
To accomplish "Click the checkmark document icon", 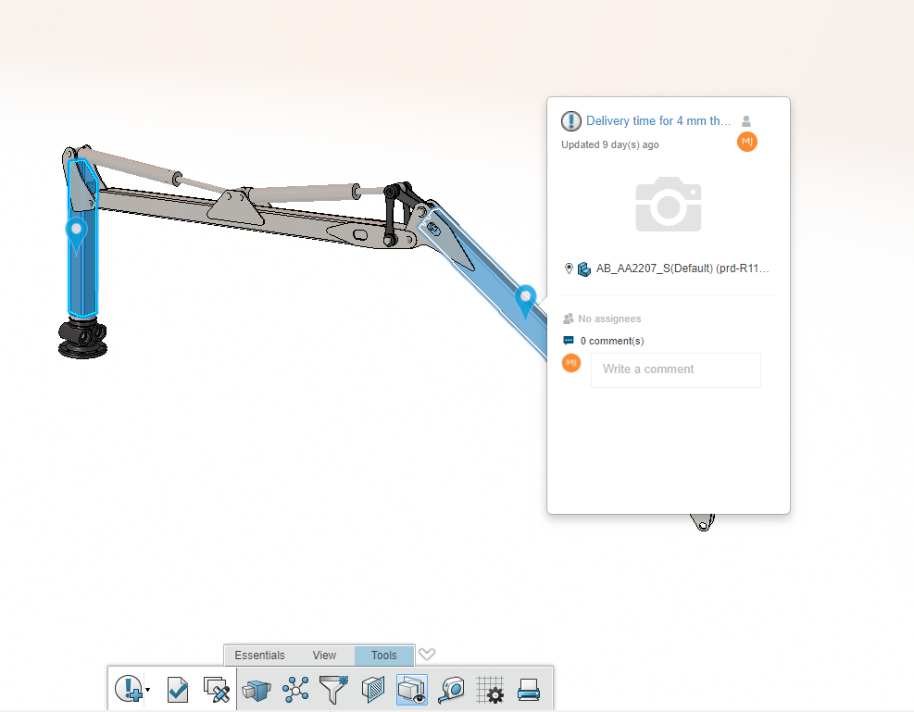I will [178, 689].
